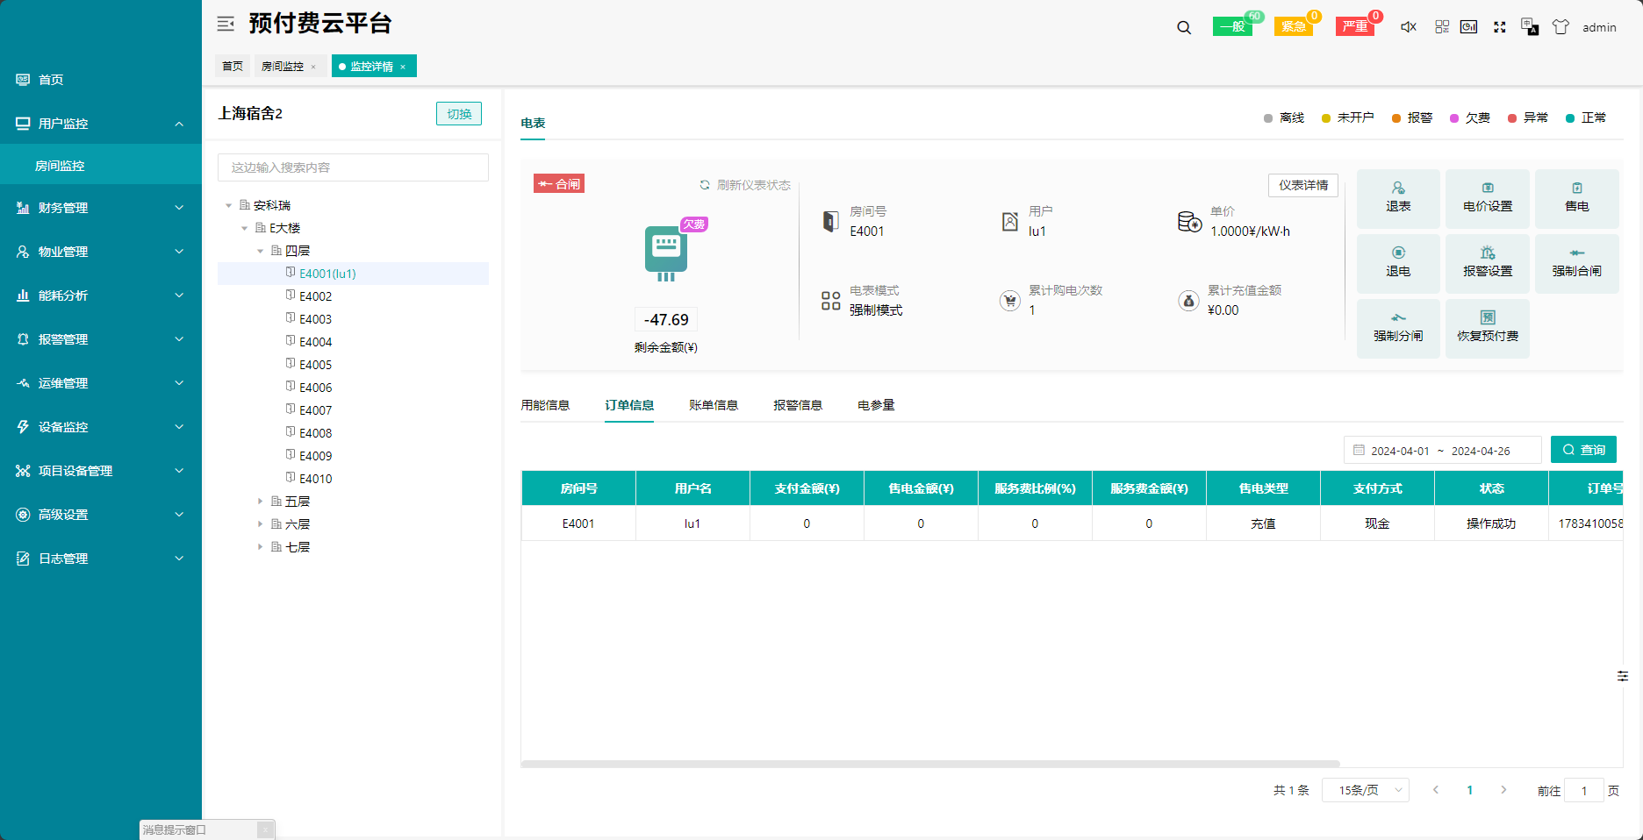Mute alarm sound via speaker icon

[x=1408, y=27]
